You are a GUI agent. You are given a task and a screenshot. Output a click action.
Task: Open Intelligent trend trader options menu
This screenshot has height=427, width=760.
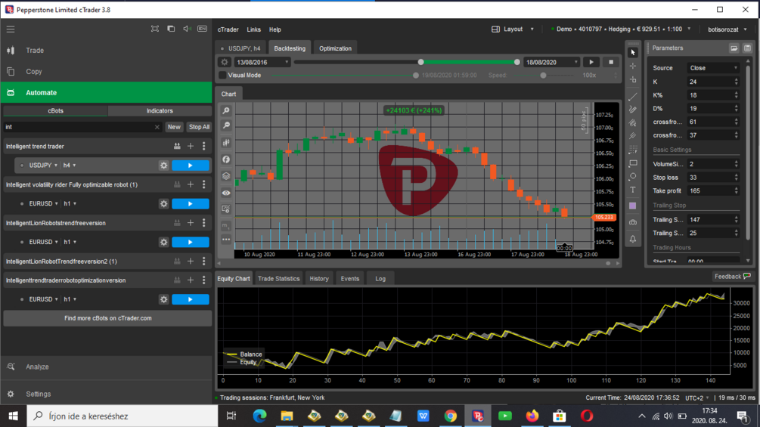[x=204, y=146]
